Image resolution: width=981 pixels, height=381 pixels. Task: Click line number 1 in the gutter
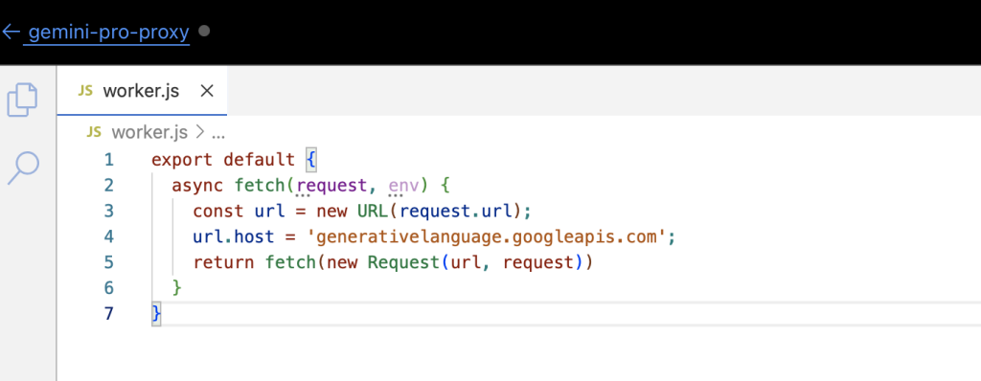(x=109, y=160)
